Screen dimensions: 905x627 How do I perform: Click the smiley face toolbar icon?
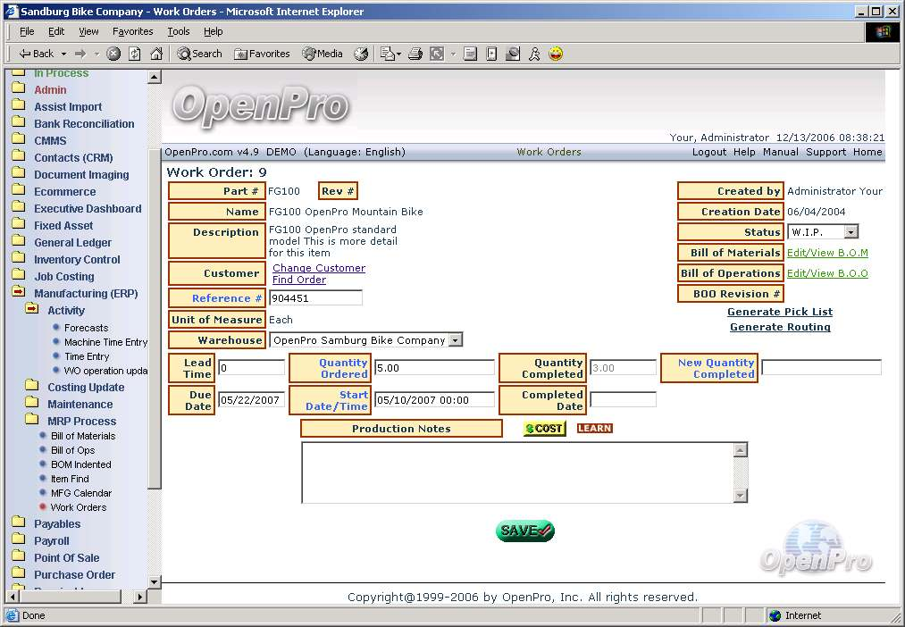[556, 54]
